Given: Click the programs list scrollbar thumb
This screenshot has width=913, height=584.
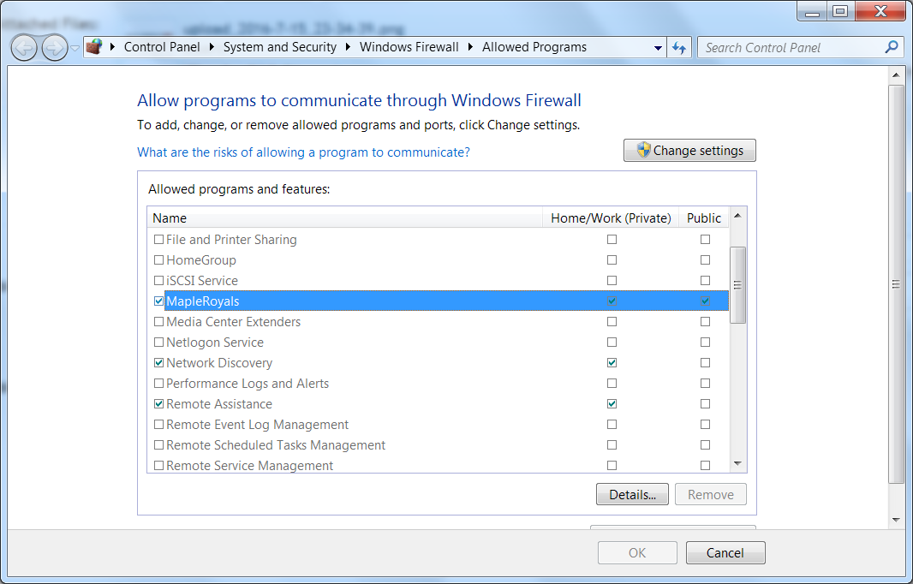Looking at the screenshot, I should [x=737, y=285].
